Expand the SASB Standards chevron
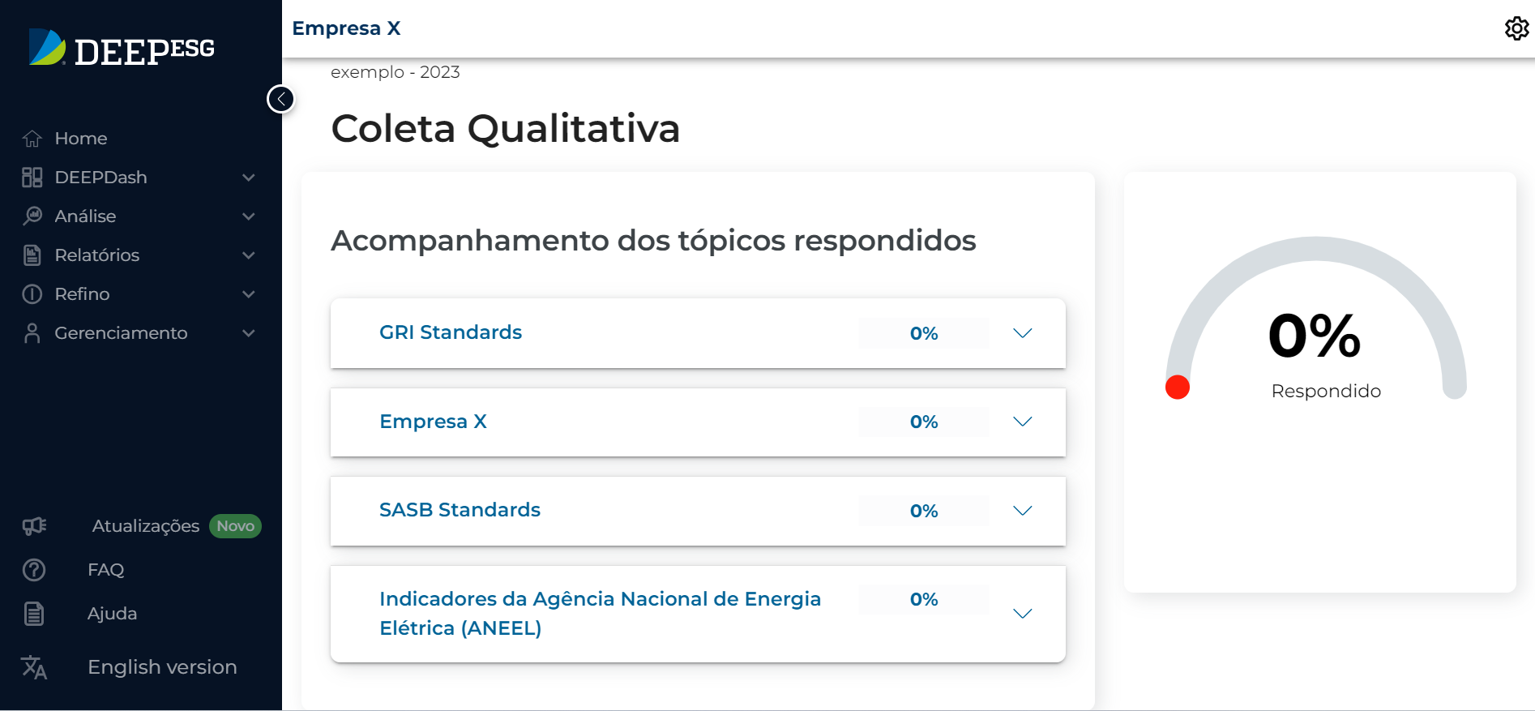The height and width of the screenshot is (711, 1535). pyautogui.click(x=1022, y=511)
